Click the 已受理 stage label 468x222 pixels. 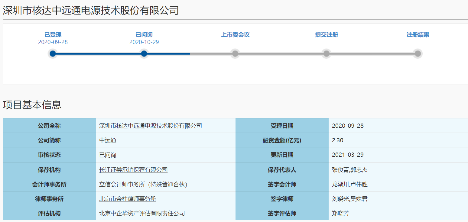tap(53, 35)
